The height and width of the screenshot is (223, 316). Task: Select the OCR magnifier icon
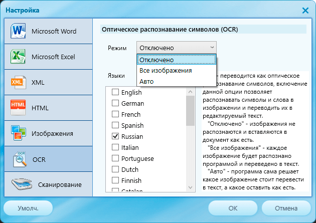tap(20, 159)
